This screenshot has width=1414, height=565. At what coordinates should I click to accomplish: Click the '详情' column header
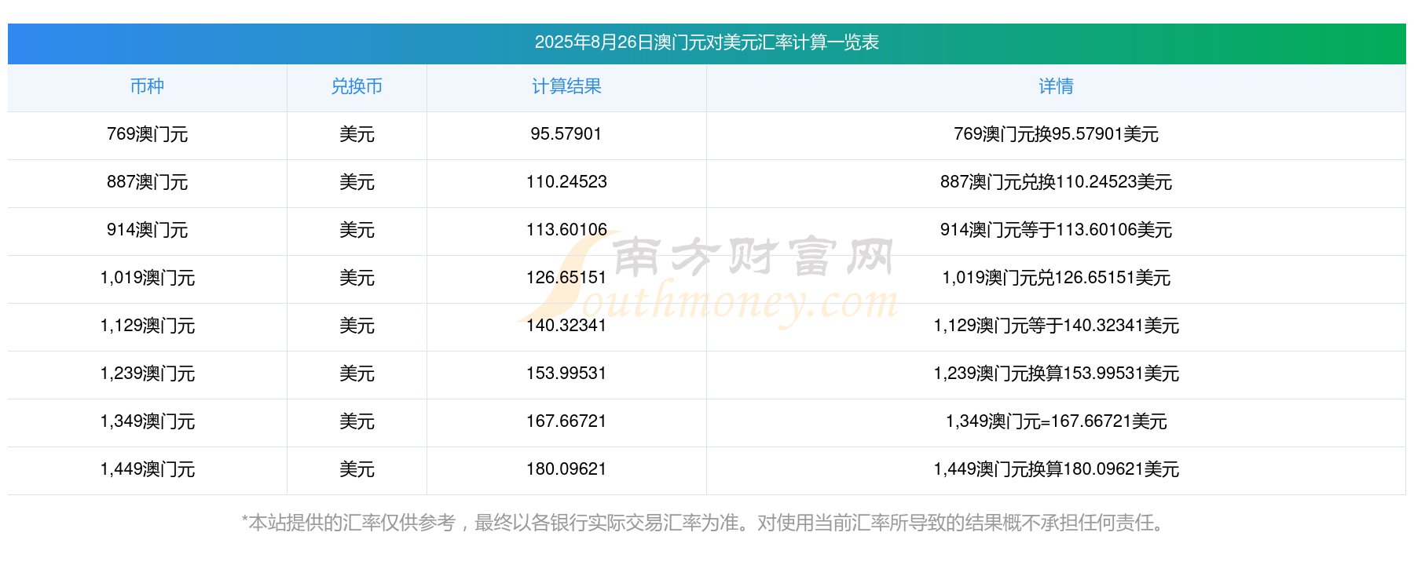1056,86
